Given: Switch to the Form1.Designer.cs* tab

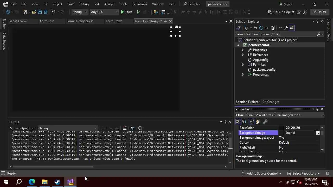Looking at the screenshot, I should pyautogui.click(x=80, y=21).
